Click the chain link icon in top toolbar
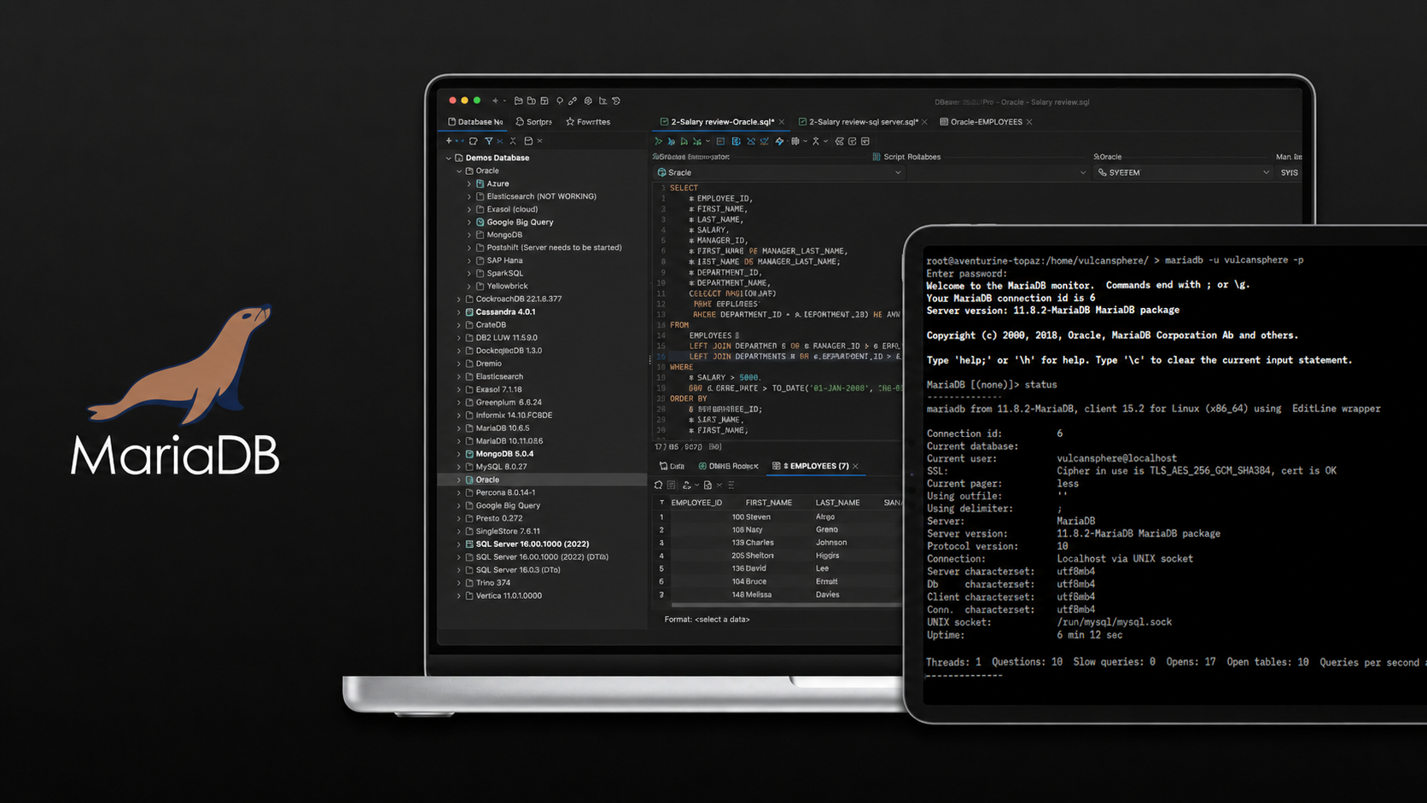Screen dimensions: 1427x803 pyautogui.click(x=573, y=101)
